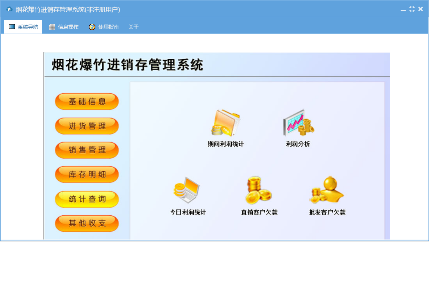Select the 进货管理 sidebar button

point(87,126)
